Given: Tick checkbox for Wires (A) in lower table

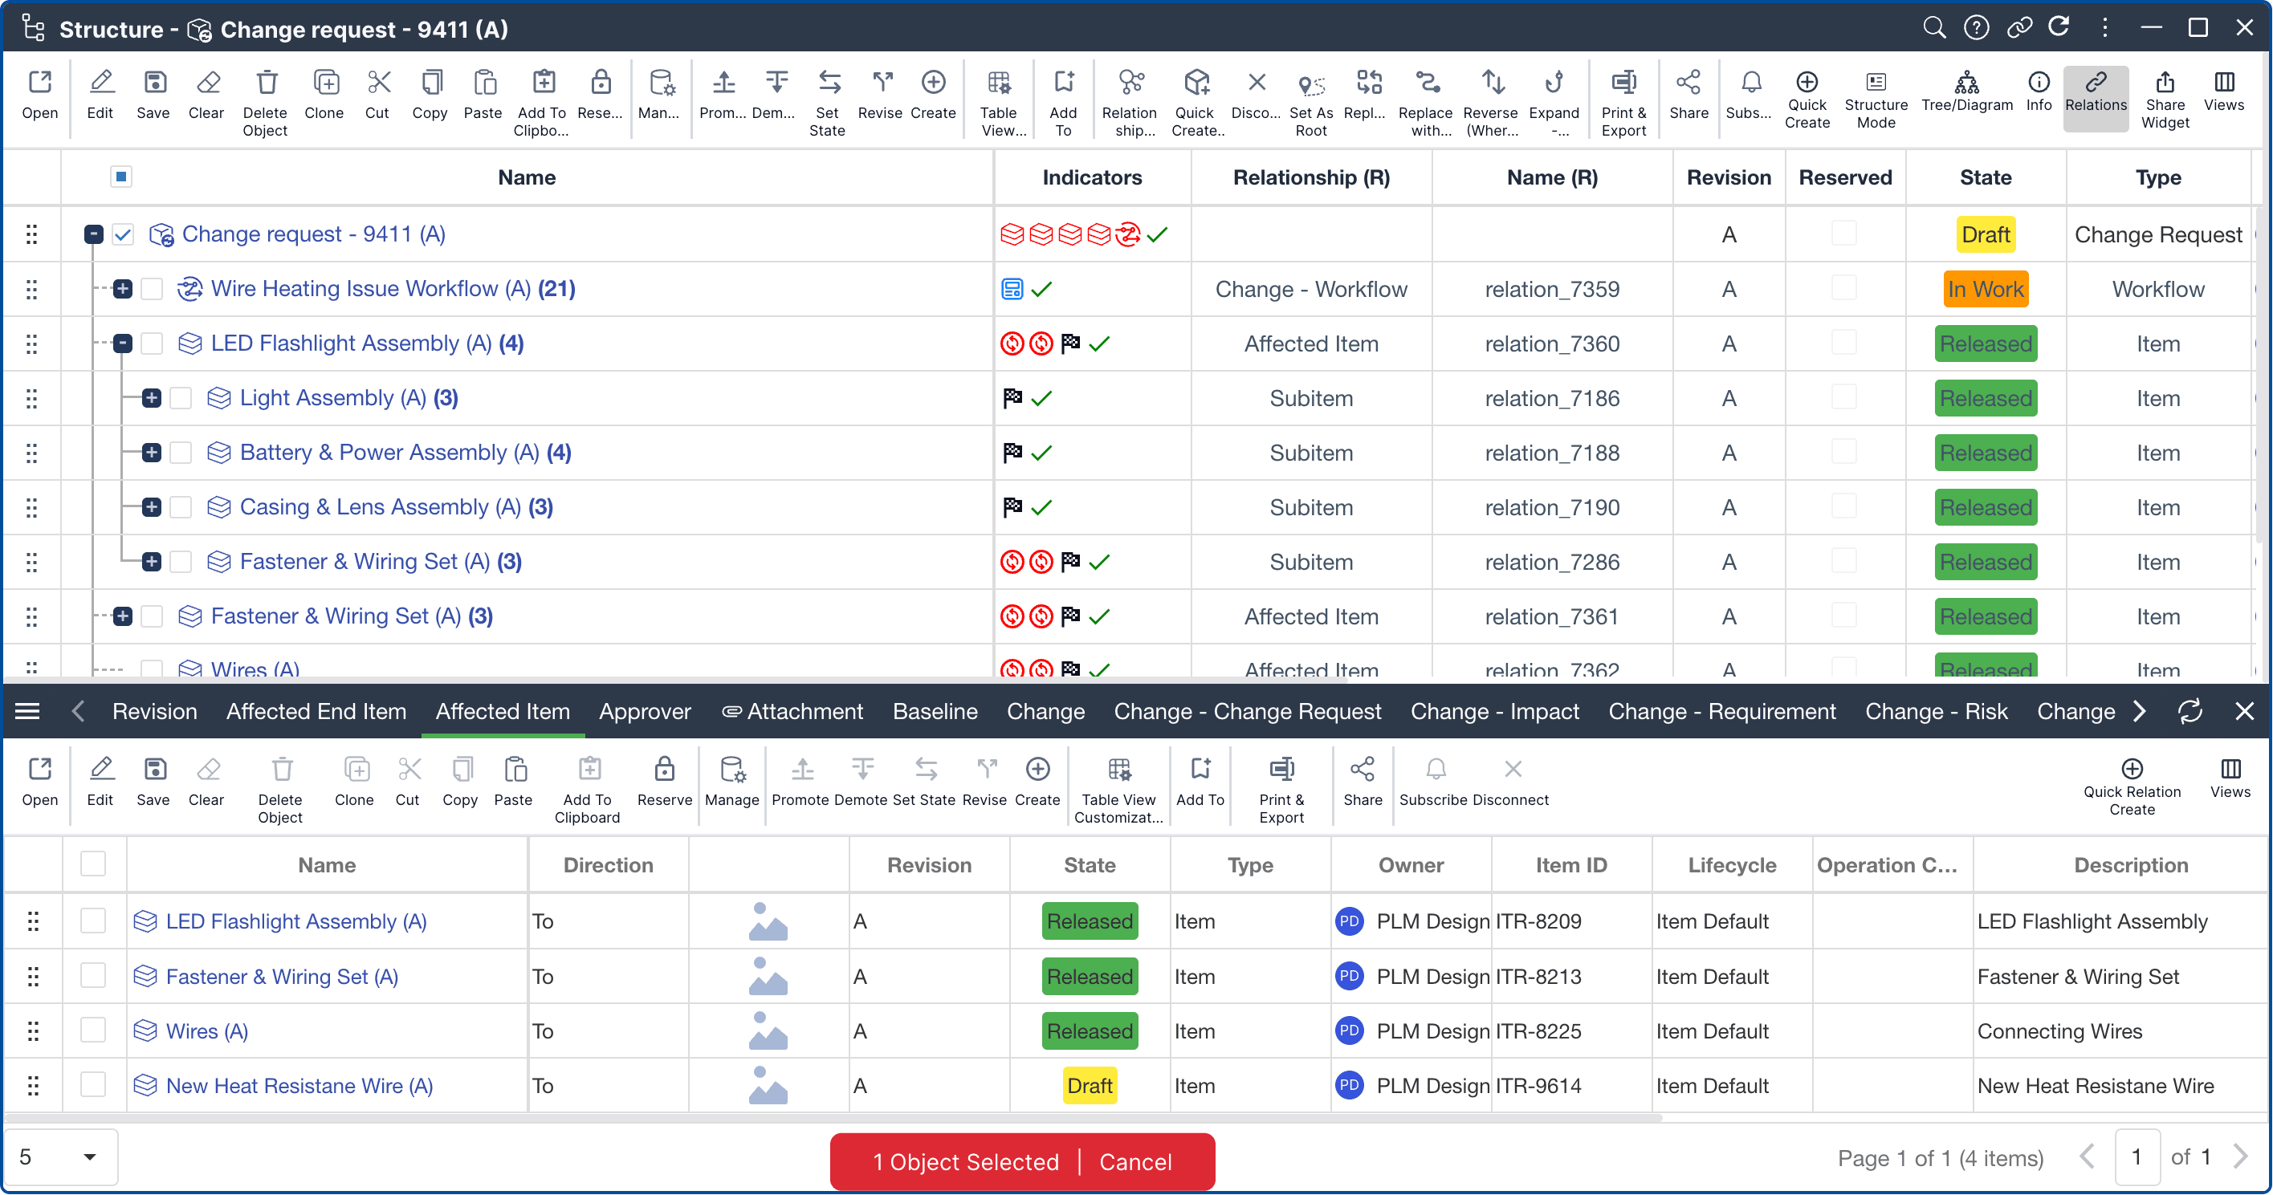Looking at the screenshot, I should point(92,1030).
